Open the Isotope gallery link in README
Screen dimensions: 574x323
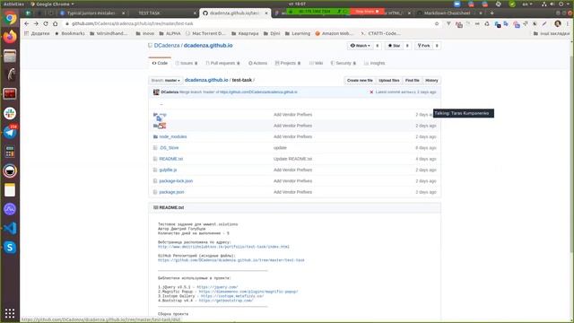tap(232, 296)
